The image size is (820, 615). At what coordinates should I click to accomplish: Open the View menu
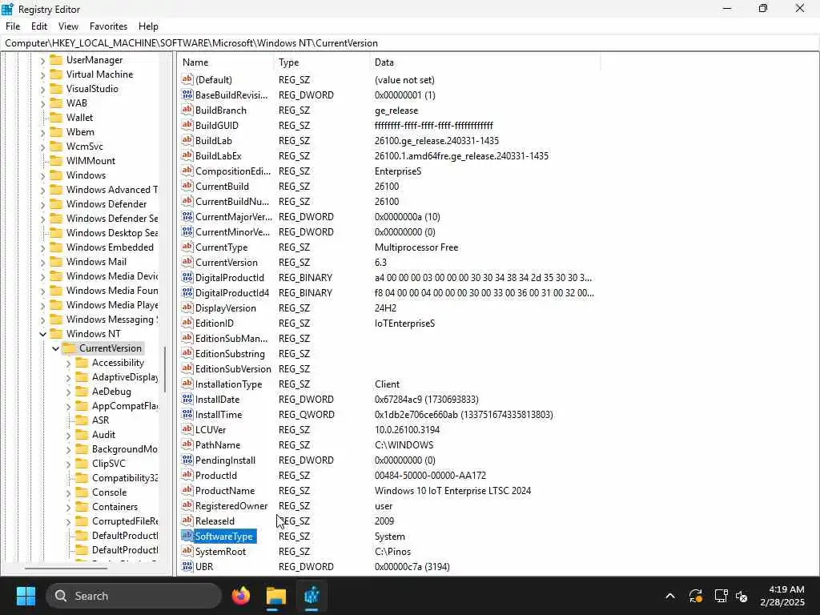point(68,26)
